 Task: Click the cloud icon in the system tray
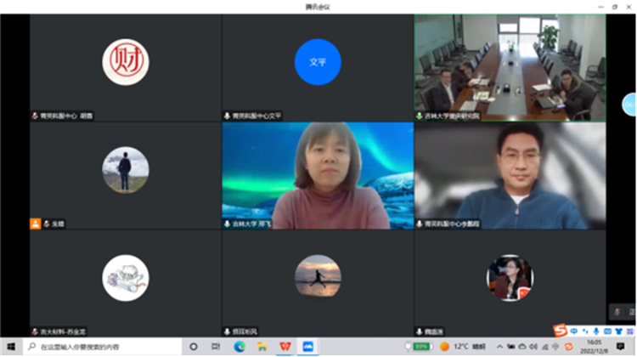tap(522, 347)
